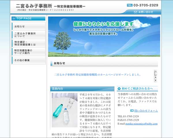Open the 問い合わせフォーム link
173x138 pixels.
click(146, 111)
